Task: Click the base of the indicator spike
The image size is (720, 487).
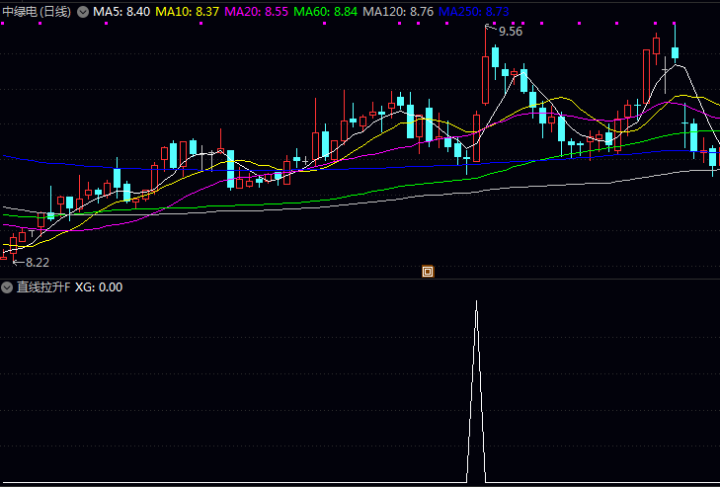Action: 477,482
